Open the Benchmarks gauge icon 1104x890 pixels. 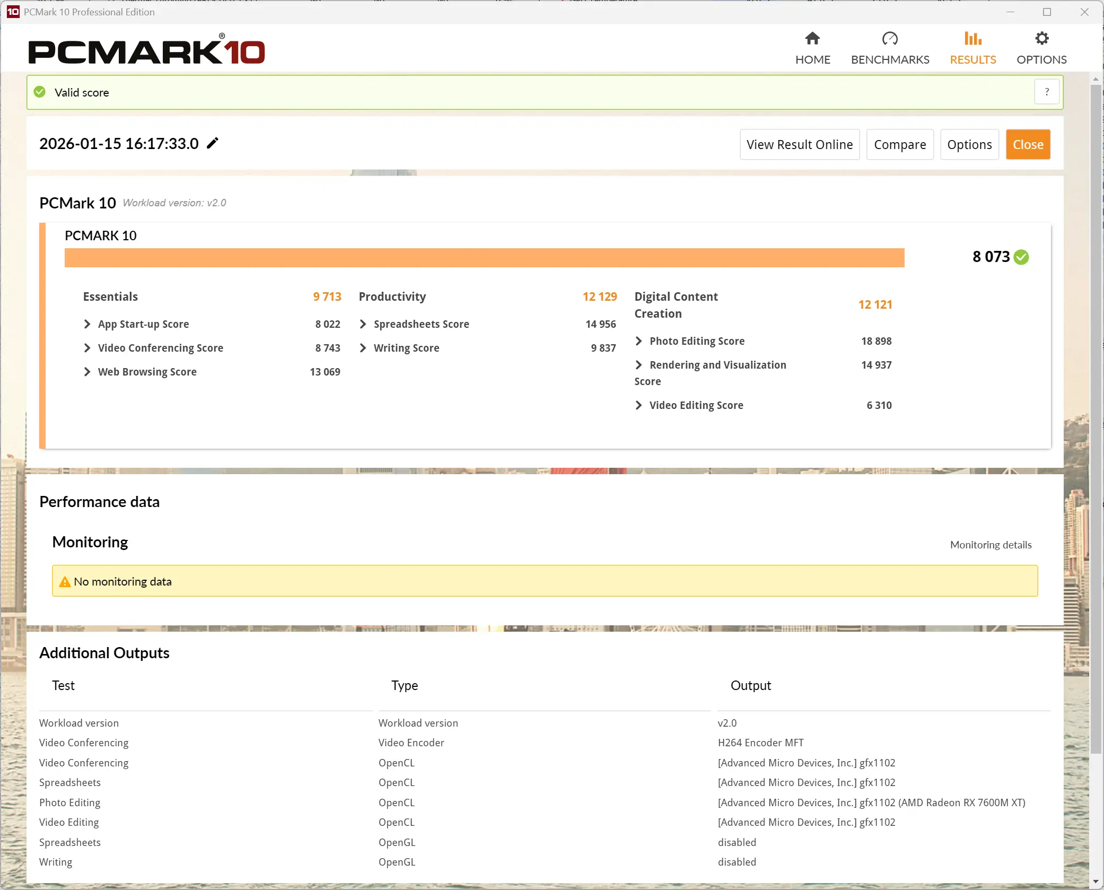(x=890, y=39)
